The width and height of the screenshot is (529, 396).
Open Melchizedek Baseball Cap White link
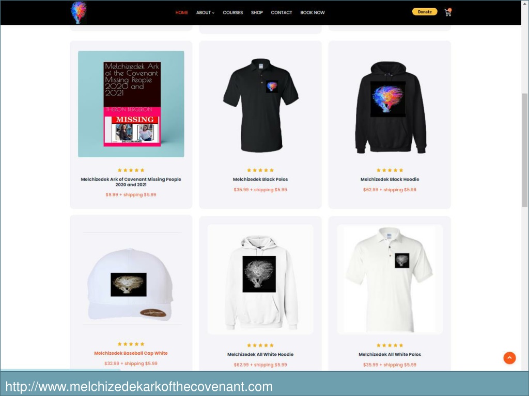pyautogui.click(x=131, y=353)
